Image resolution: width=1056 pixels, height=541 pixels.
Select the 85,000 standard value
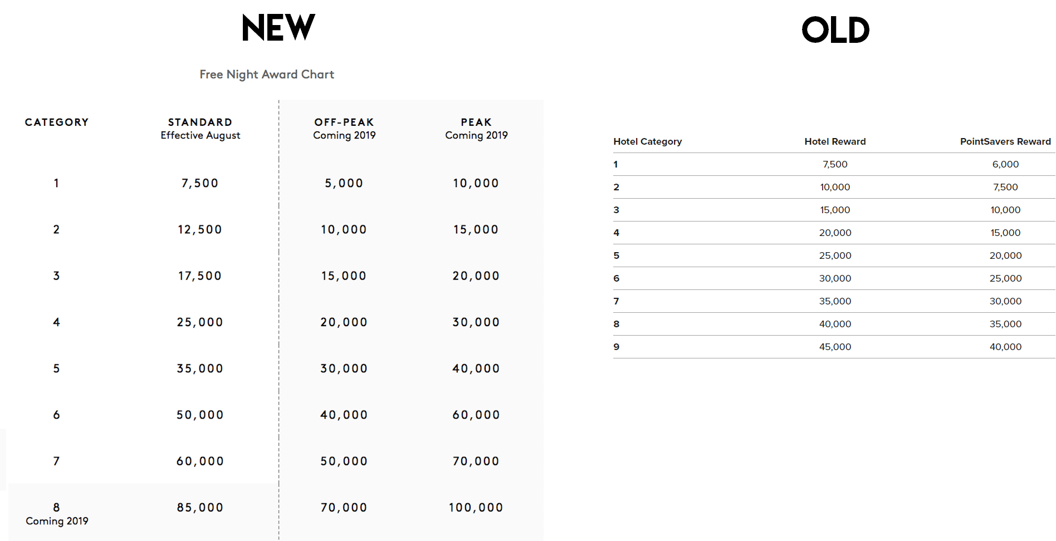coord(200,508)
